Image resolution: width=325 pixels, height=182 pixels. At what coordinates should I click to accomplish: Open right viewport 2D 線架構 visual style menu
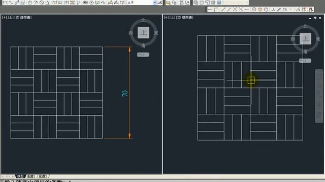[185, 18]
